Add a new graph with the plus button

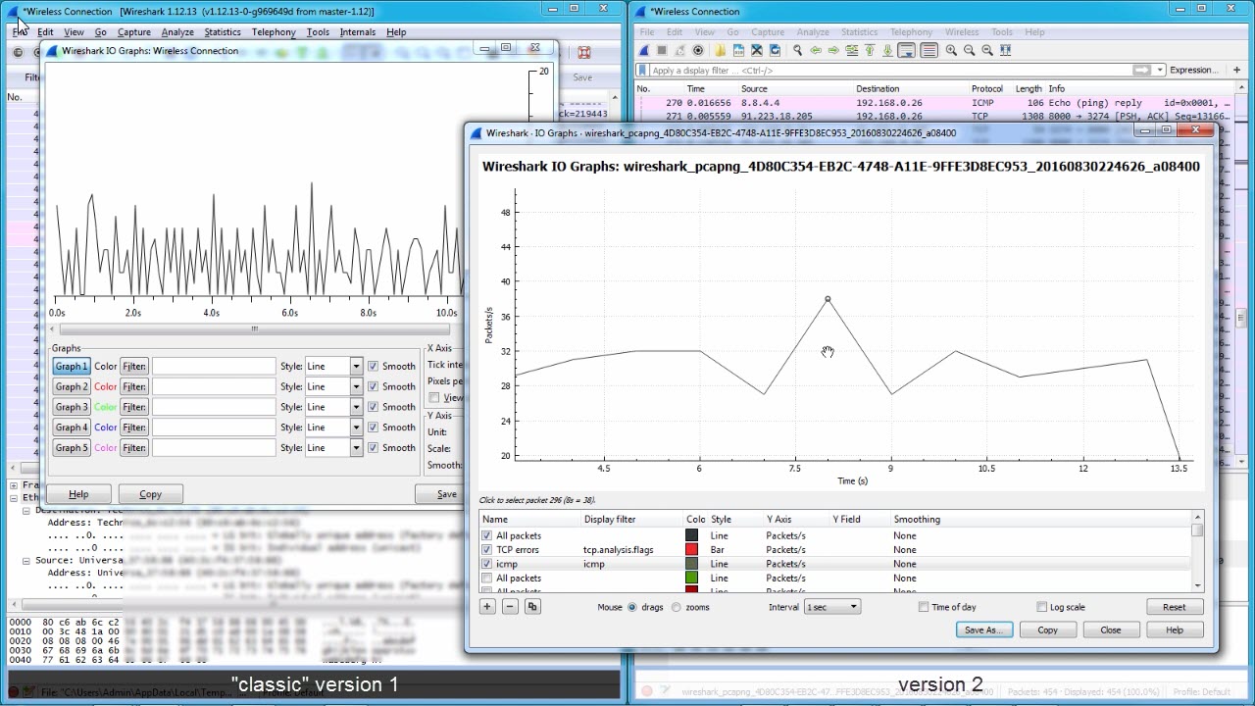487,607
